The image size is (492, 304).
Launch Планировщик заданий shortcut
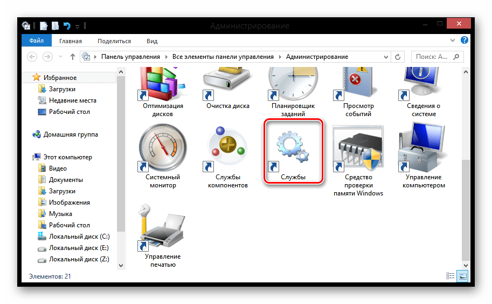click(x=293, y=89)
